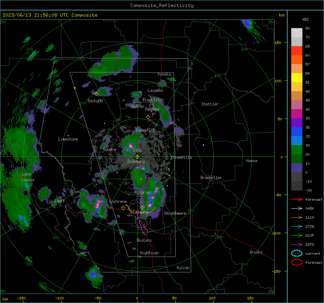Click yellow diamond marker below RedDeer label
This screenshot has height=303, width=324.
pyautogui.click(x=148, y=117)
